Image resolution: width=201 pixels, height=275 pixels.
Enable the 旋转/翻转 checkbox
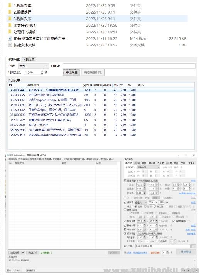(x=125, y=210)
